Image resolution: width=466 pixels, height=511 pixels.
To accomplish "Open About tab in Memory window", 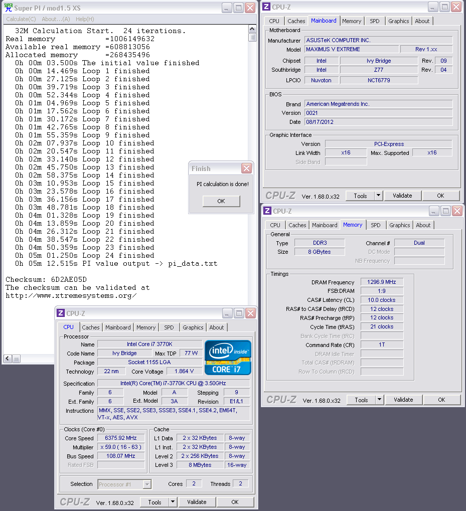I will pyautogui.click(x=423, y=225).
